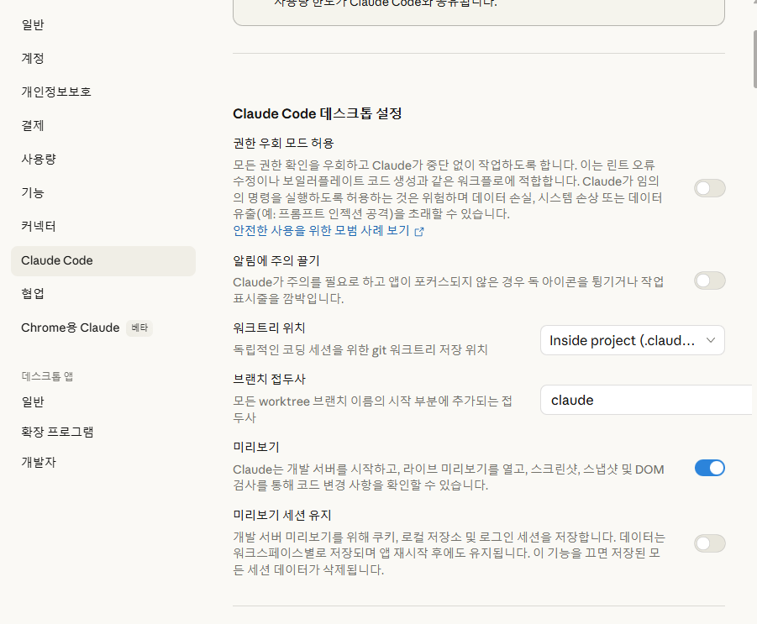Open 커넥터 settings
757x624 pixels.
point(39,226)
